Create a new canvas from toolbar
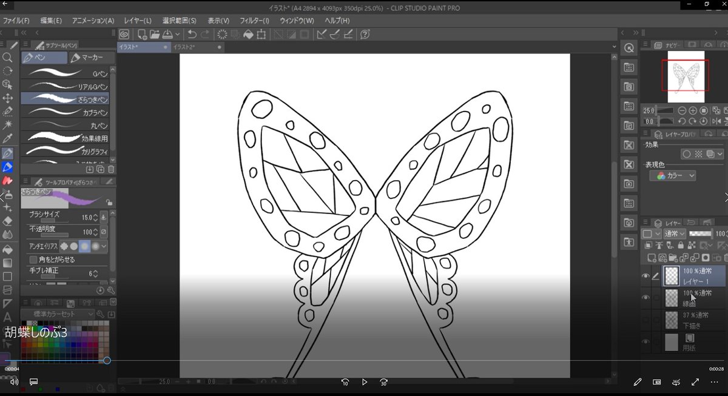The image size is (728, 396). click(x=141, y=34)
